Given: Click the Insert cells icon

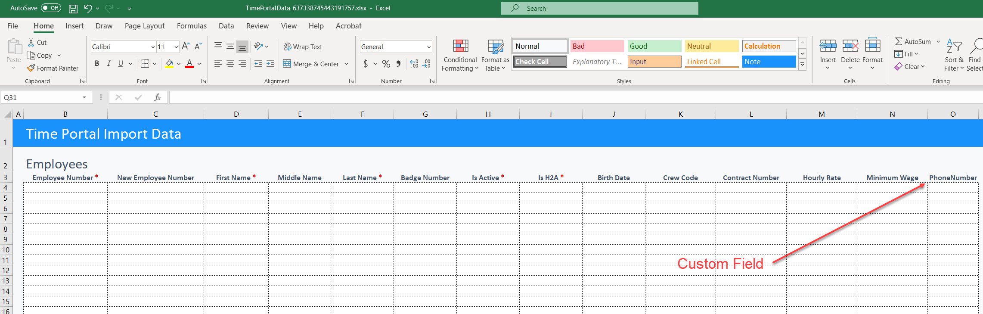Looking at the screenshot, I should 828,46.
